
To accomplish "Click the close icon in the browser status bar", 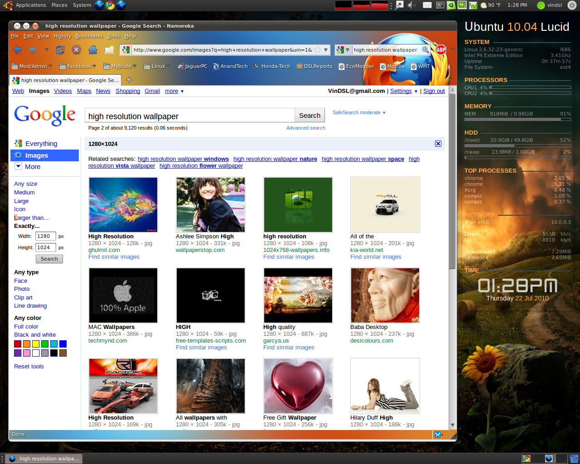I will (x=438, y=435).
